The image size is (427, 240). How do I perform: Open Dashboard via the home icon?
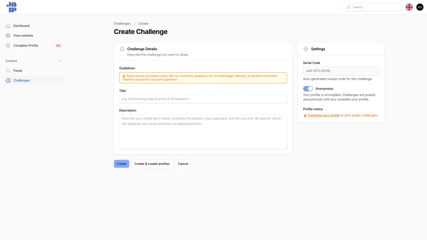click(x=8, y=26)
